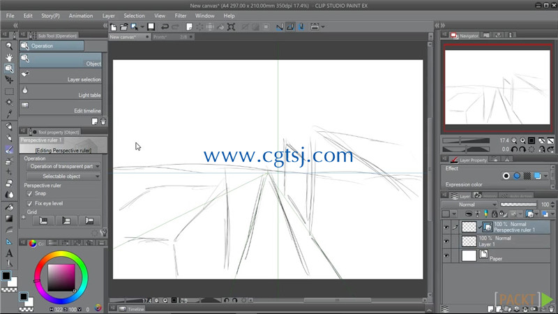Select the Move layer tool
Viewport: 558px width, 314px height.
pyautogui.click(x=9, y=80)
